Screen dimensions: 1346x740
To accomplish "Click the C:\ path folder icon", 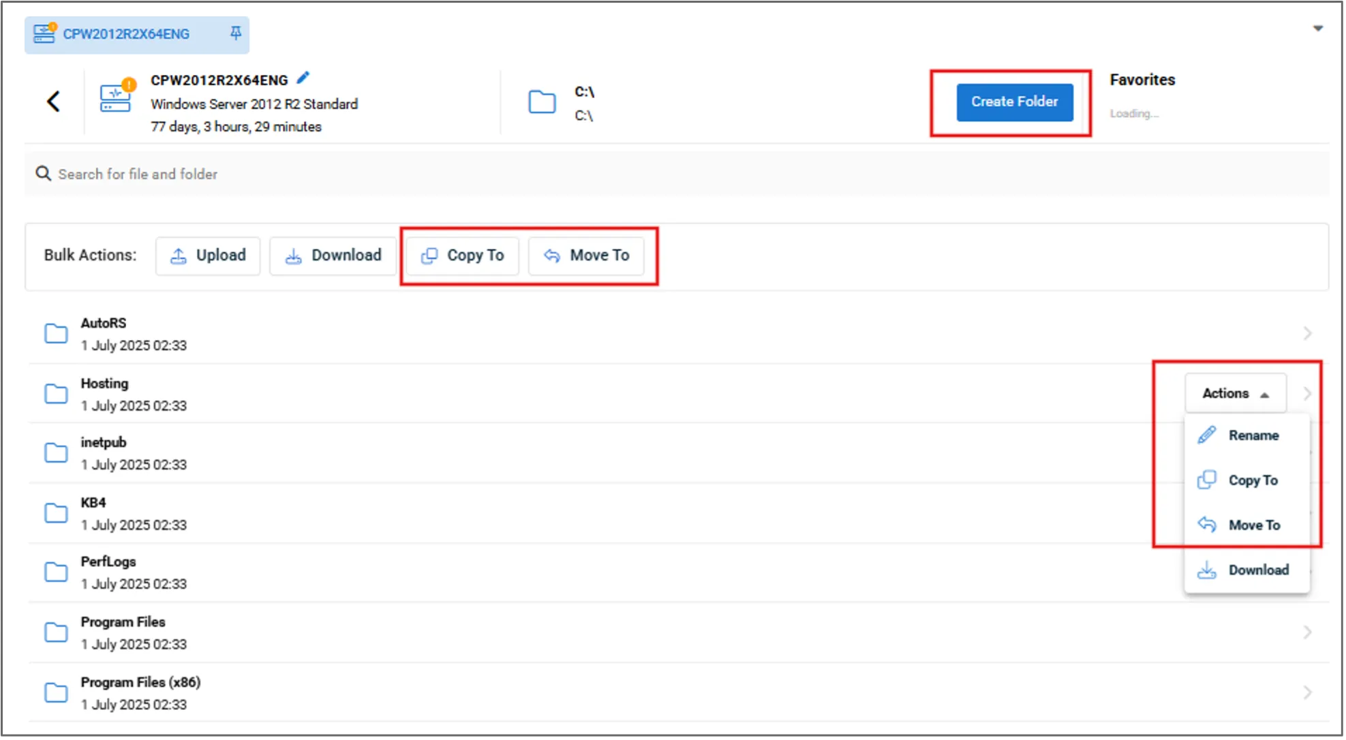I will pos(542,102).
